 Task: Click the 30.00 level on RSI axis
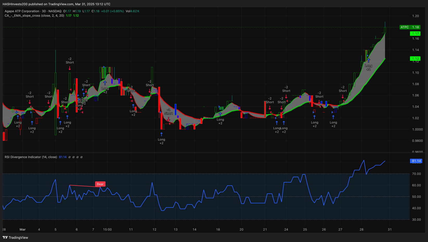point(416,220)
